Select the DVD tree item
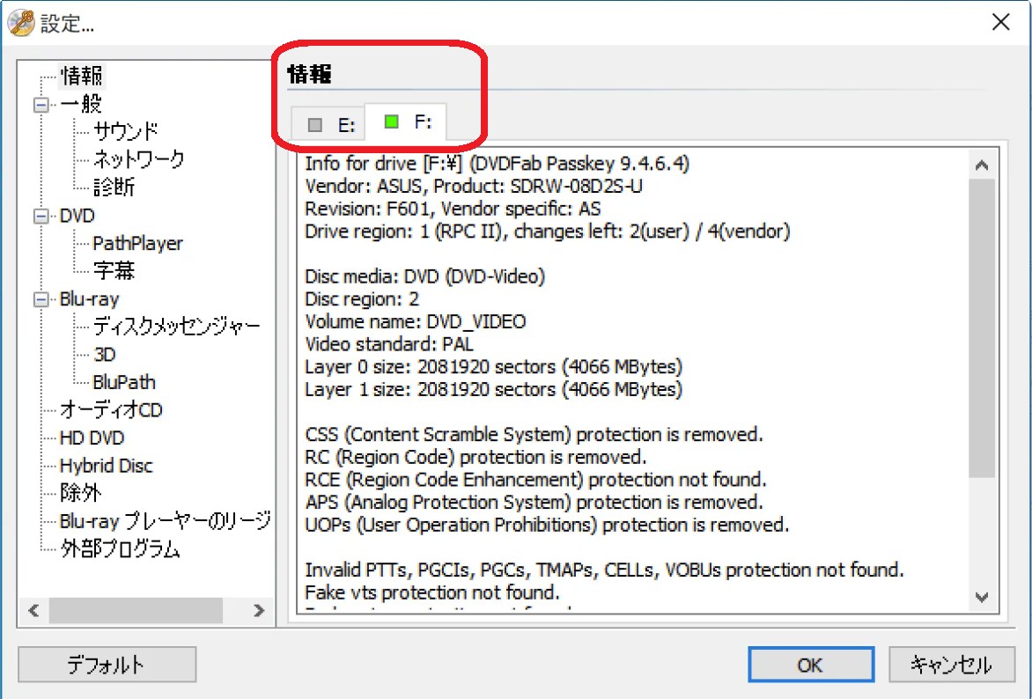This screenshot has height=699, width=1032. [77, 216]
